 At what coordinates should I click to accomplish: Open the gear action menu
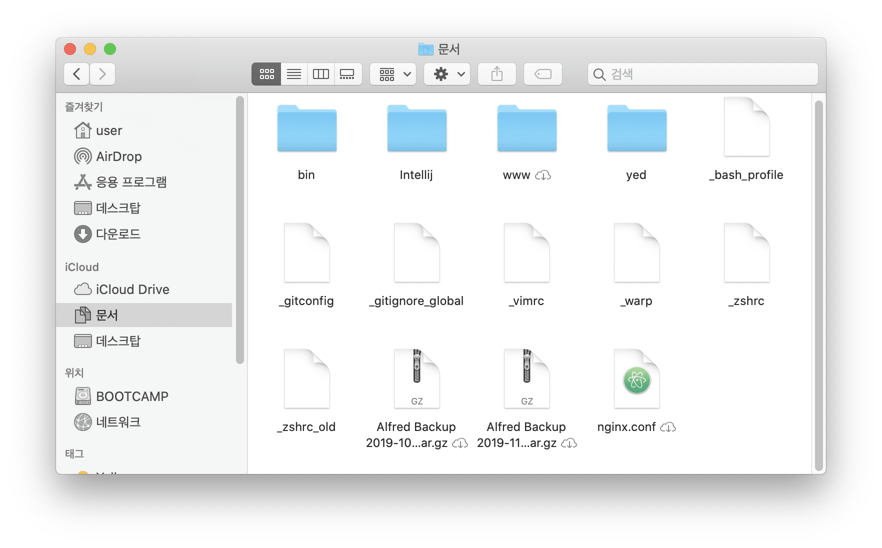point(447,74)
